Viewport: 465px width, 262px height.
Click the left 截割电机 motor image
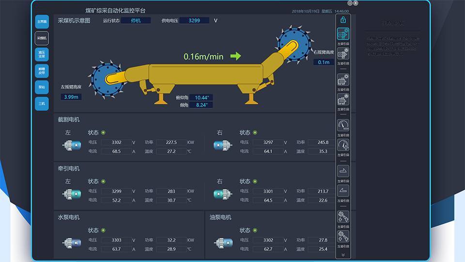point(72,145)
